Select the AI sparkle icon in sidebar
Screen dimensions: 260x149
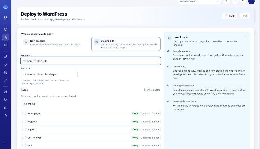pos(6,37)
